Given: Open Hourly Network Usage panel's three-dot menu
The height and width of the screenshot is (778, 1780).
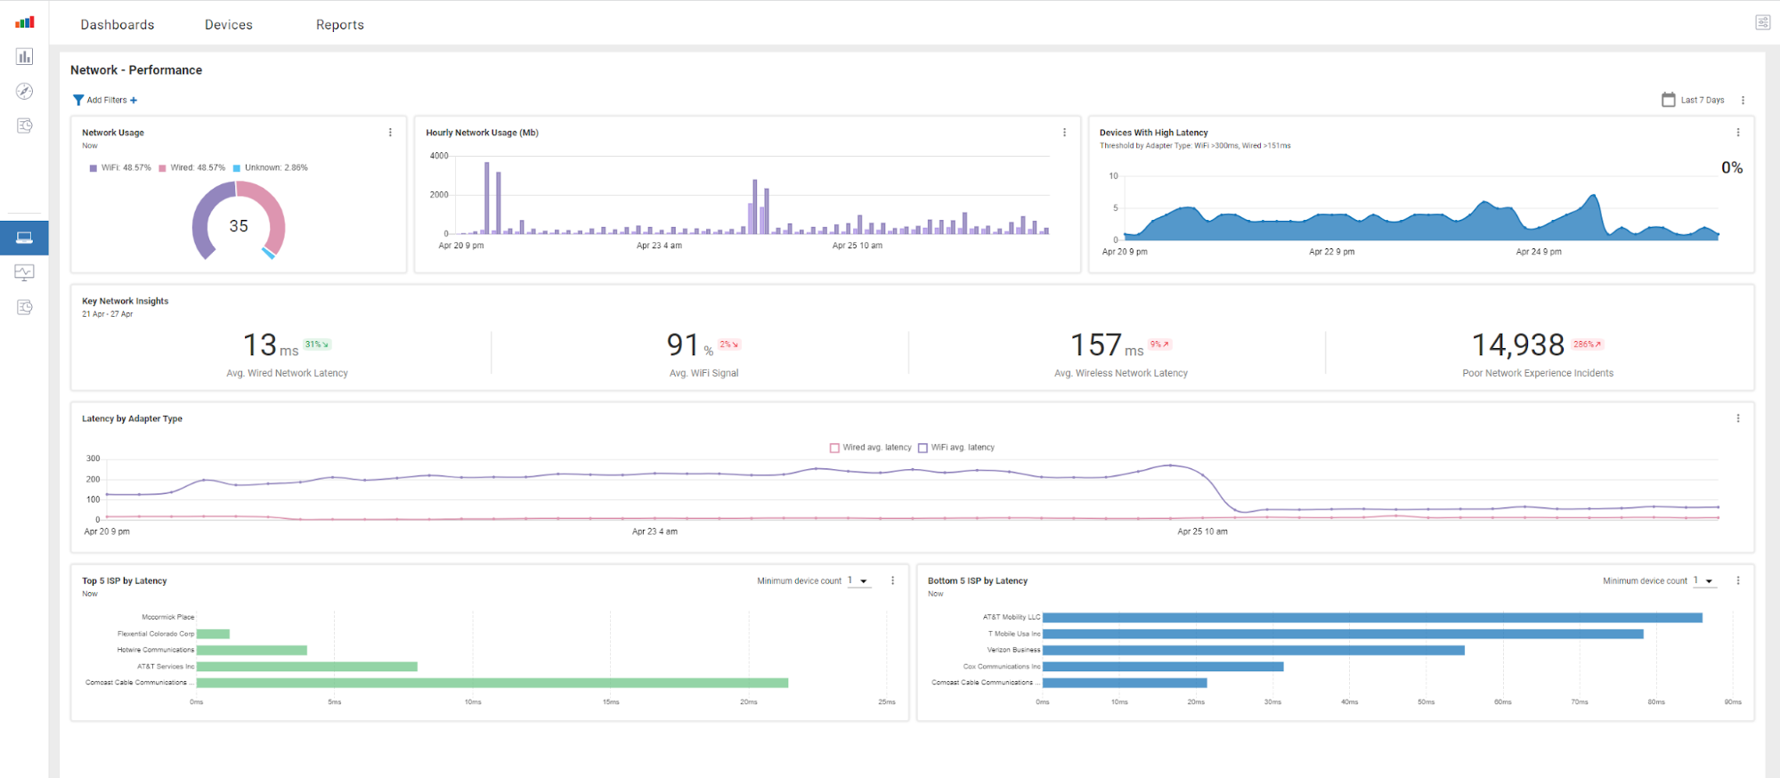Looking at the screenshot, I should pos(1064,133).
